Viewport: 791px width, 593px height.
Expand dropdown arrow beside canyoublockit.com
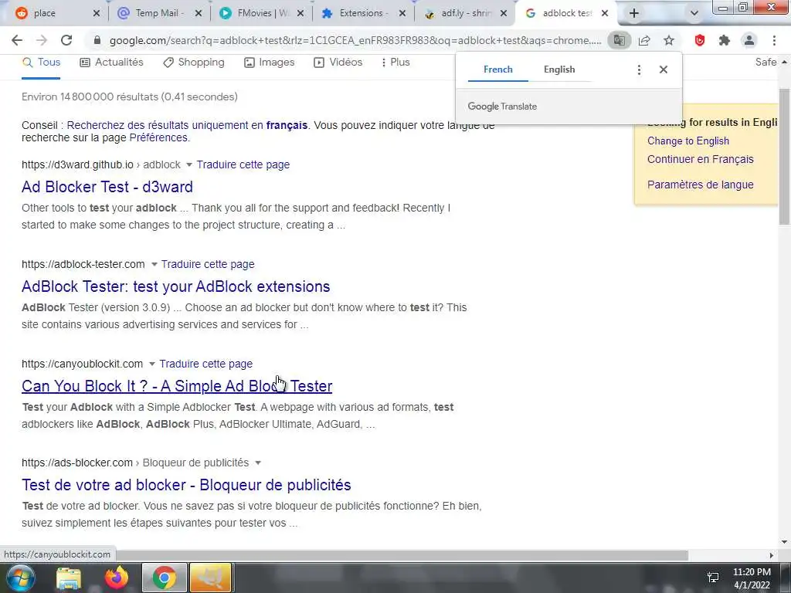click(152, 364)
